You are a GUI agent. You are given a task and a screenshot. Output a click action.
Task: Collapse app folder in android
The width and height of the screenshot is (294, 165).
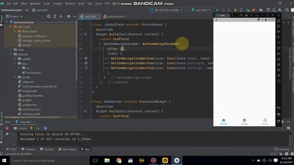click(15, 63)
